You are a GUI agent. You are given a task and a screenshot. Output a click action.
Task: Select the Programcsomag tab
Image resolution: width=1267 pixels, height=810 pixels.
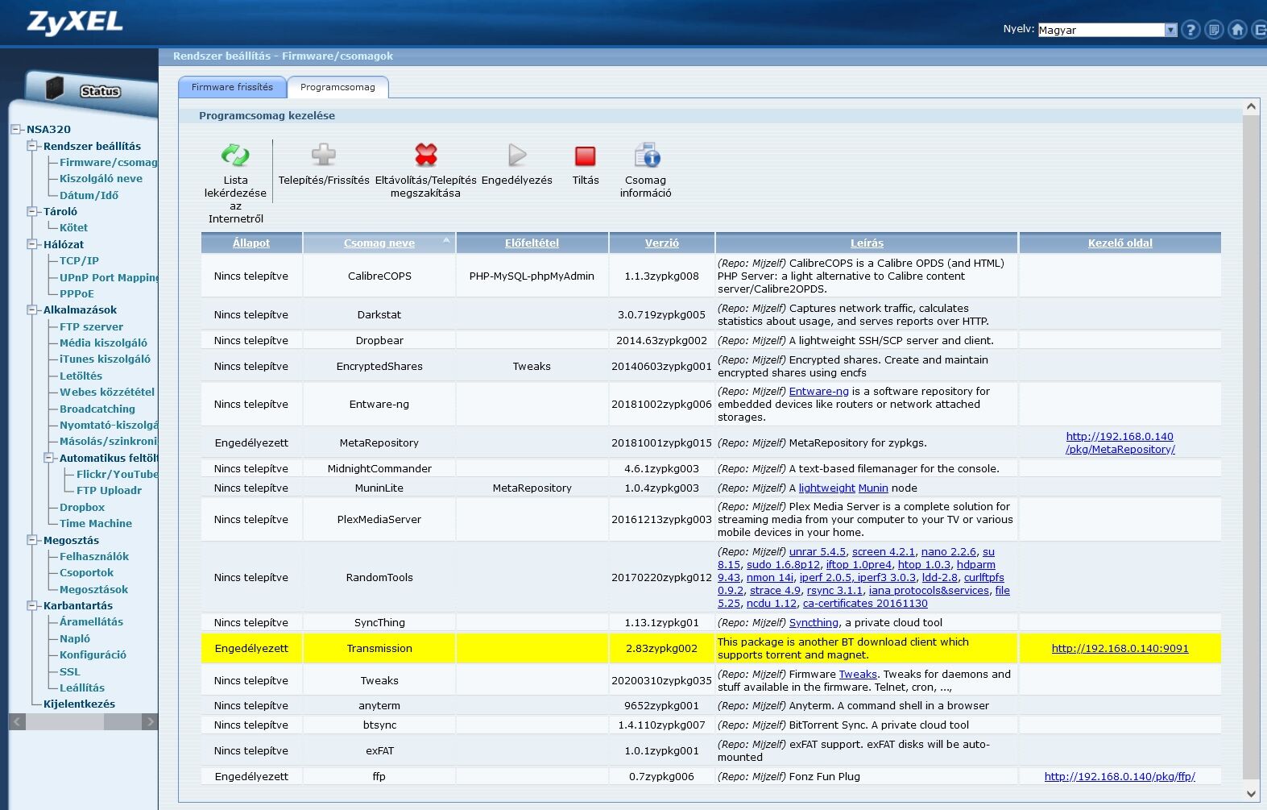coord(337,87)
